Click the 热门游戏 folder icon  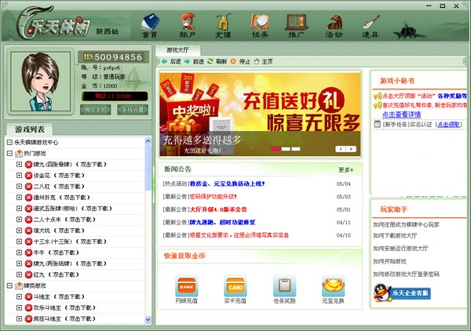pos(19,154)
